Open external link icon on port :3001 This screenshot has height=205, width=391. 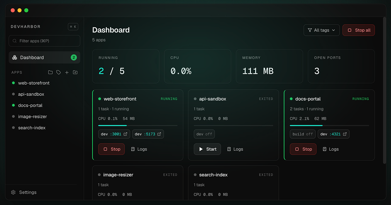(x=126, y=134)
